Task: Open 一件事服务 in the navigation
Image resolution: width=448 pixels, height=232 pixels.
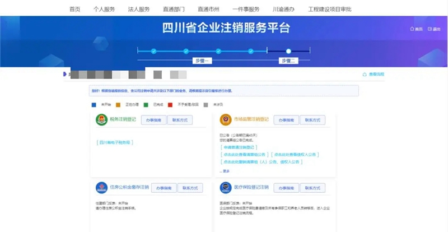Action: [x=246, y=9]
